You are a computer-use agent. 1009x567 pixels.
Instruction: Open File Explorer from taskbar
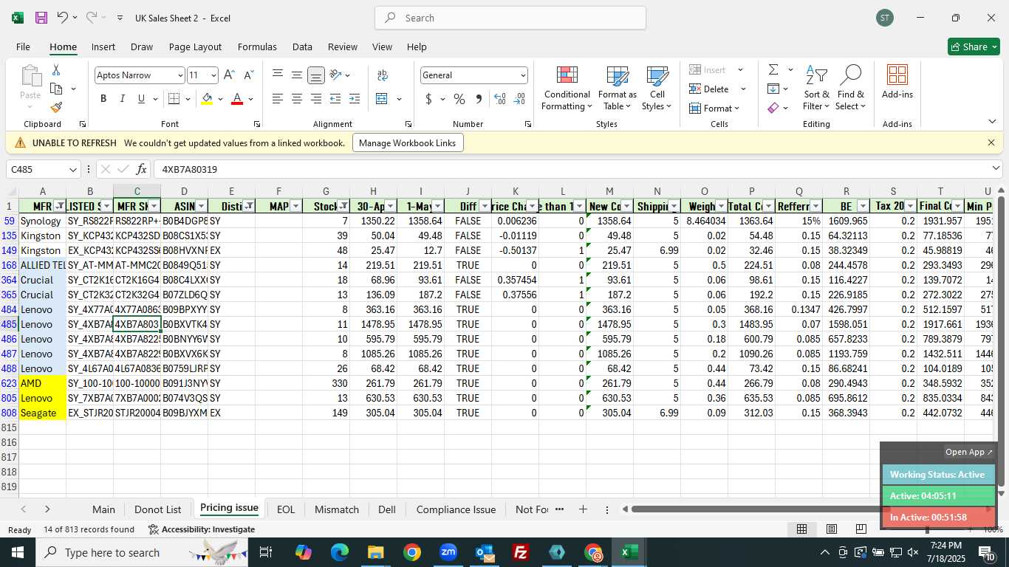click(376, 552)
